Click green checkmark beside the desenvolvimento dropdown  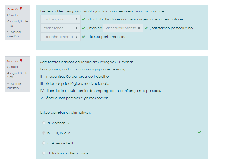146,28
